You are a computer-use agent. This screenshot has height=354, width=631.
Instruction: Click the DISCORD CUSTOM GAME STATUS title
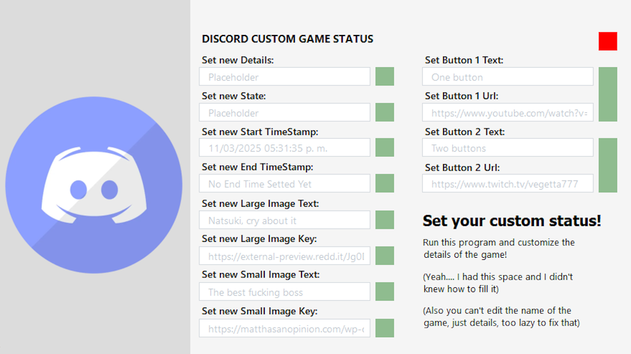pyautogui.click(x=287, y=39)
